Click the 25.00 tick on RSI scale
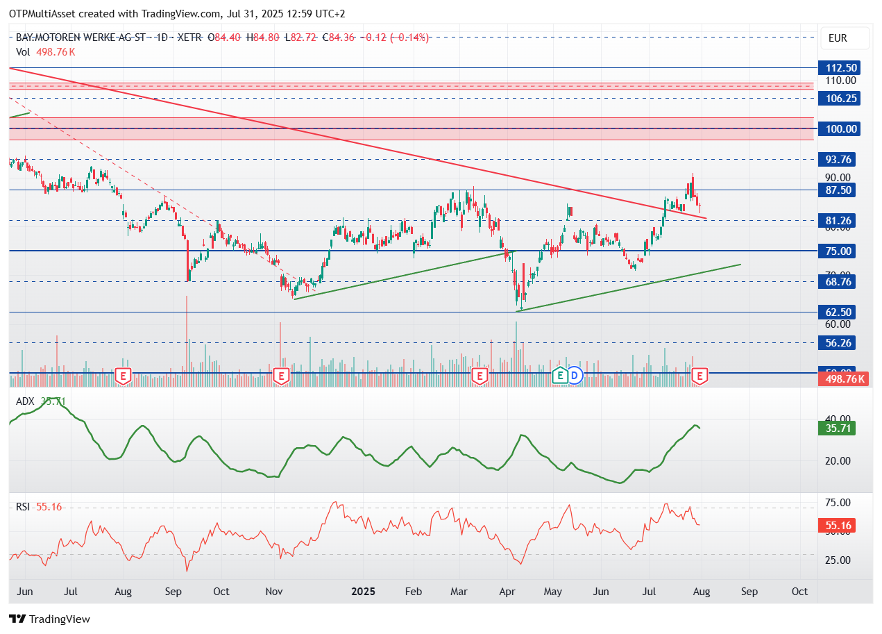882x634 pixels. pos(838,560)
